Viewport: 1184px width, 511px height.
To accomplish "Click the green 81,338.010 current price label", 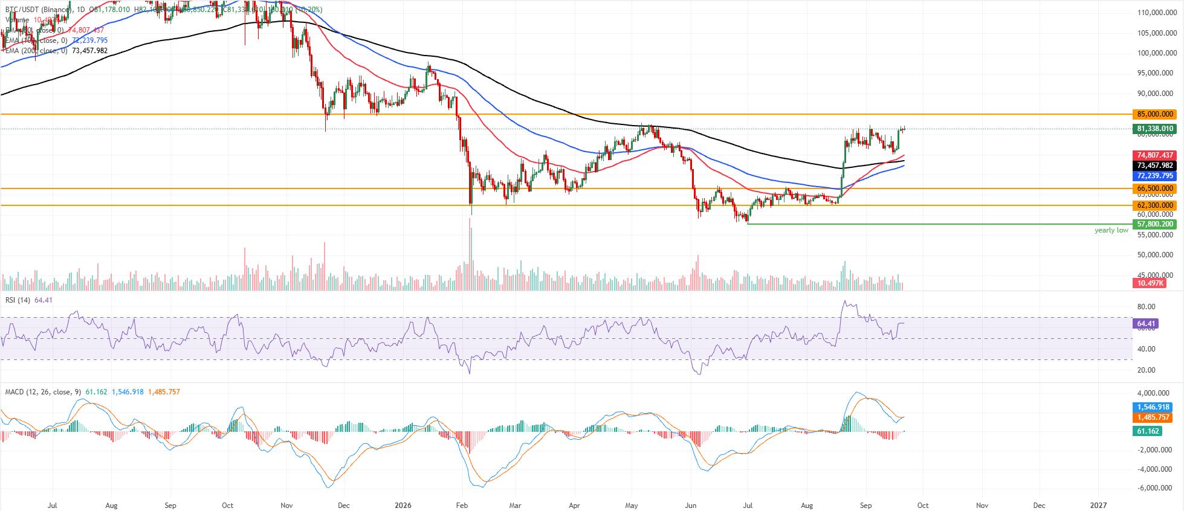I will [1154, 129].
